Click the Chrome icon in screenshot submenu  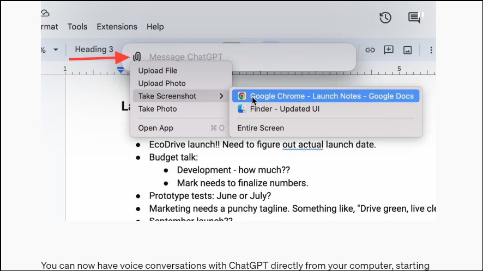click(242, 96)
